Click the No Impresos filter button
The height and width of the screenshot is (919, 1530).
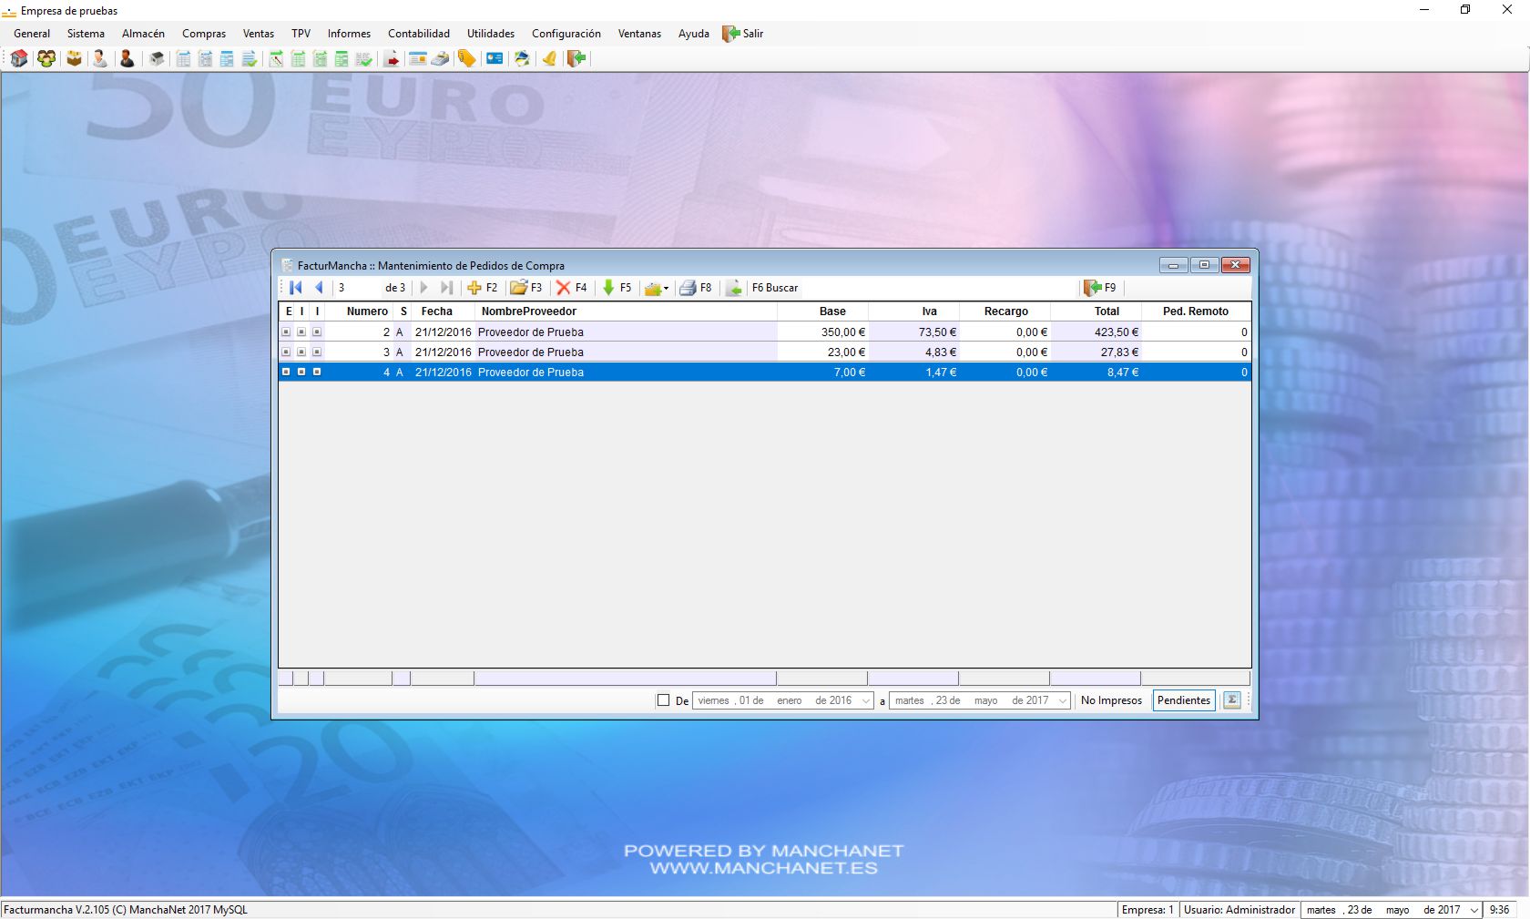pos(1110,700)
